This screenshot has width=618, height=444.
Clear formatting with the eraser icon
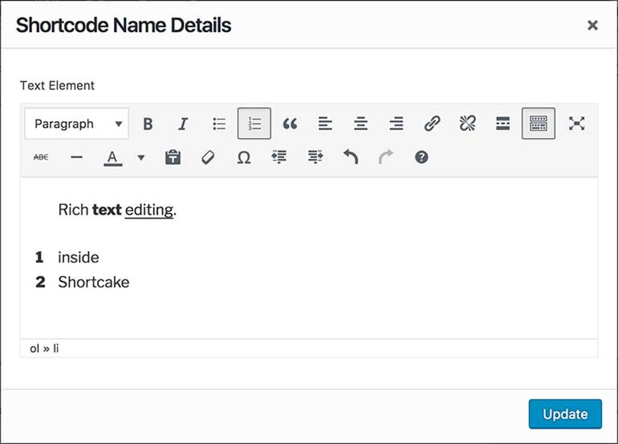(208, 157)
